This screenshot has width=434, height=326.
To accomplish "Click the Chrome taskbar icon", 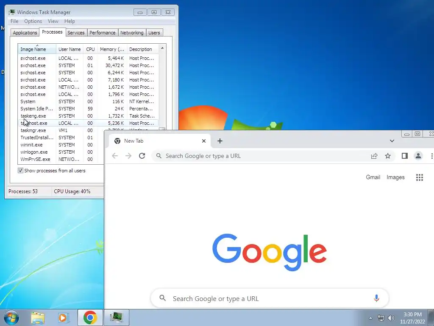I will [x=90, y=318].
